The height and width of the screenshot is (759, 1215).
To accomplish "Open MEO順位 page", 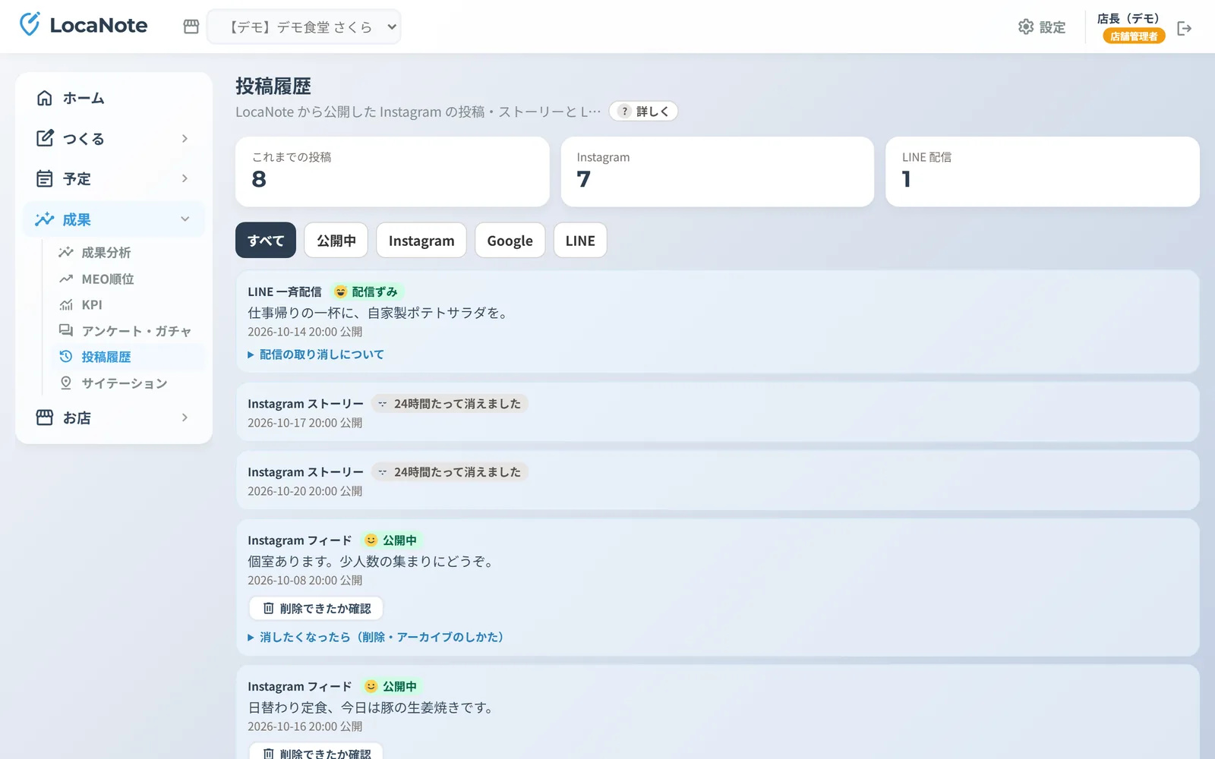I will (107, 279).
